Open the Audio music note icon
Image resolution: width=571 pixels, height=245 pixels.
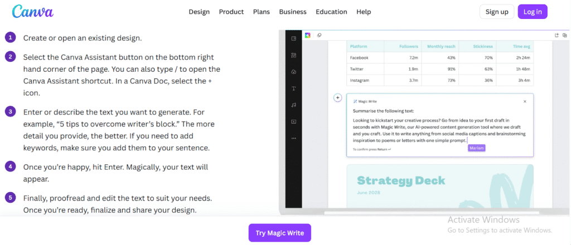pyautogui.click(x=294, y=105)
